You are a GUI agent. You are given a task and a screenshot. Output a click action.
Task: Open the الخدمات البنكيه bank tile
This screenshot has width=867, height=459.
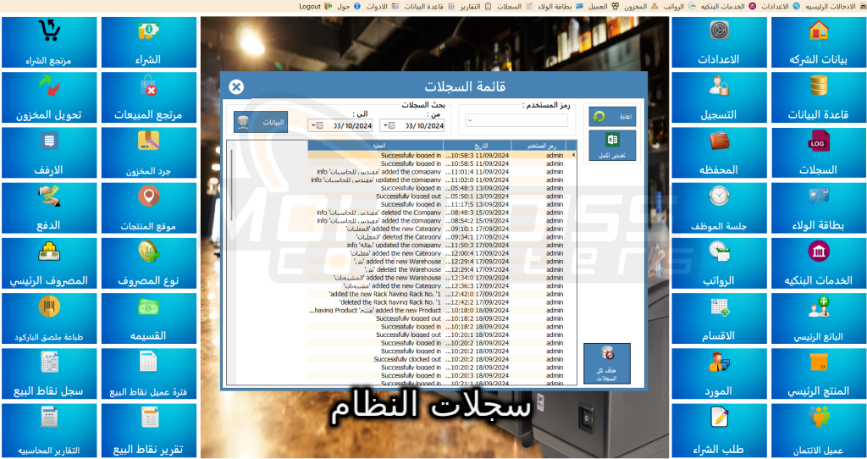click(x=818, y=263)
